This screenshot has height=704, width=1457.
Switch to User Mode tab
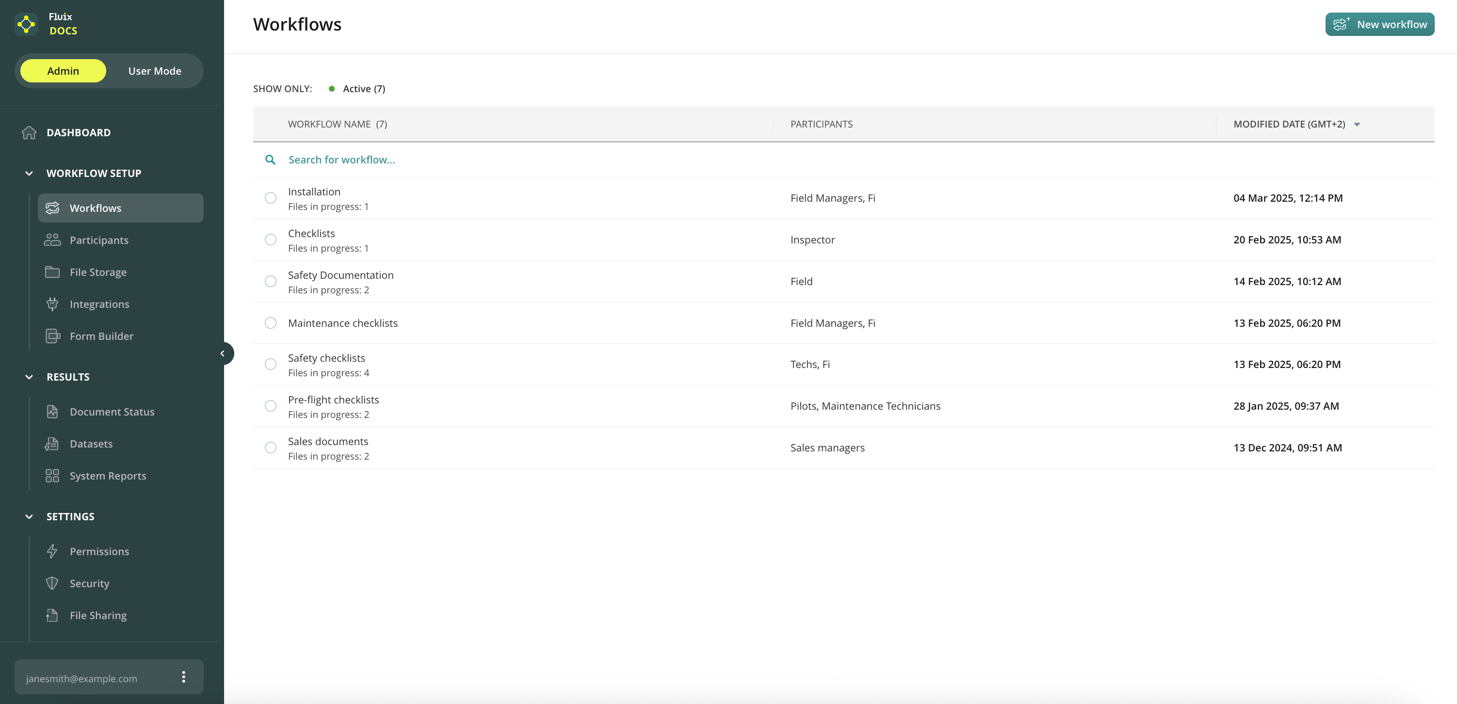(x=154, y=71)
